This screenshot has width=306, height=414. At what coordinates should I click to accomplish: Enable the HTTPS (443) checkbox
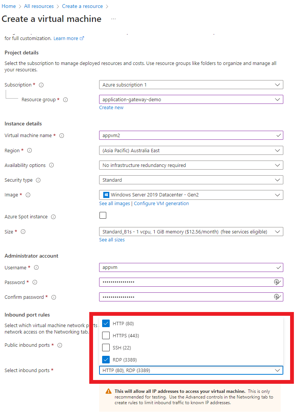pyautogui.click(x=106, y=335)
